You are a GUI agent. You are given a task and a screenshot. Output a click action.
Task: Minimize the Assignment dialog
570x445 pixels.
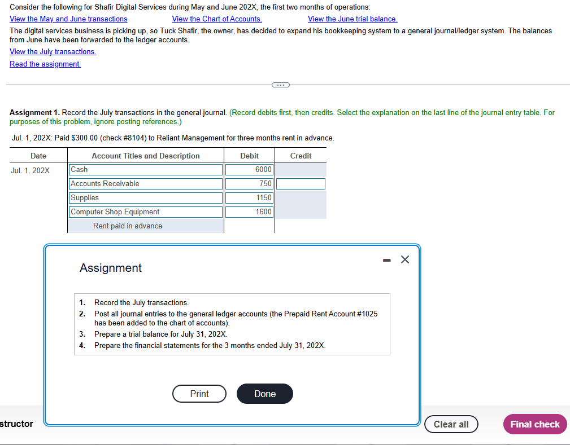[x=387, y=260]
